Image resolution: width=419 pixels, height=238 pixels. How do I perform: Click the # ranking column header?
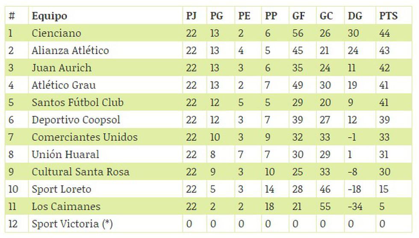tap(12, 16)
